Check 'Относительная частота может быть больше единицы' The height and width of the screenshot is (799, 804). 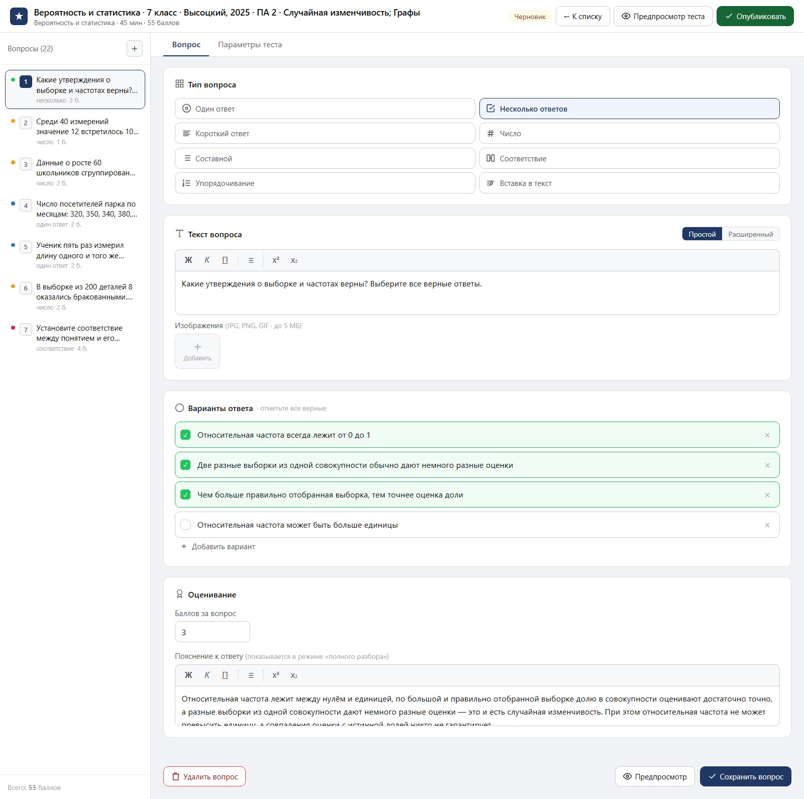185,525
